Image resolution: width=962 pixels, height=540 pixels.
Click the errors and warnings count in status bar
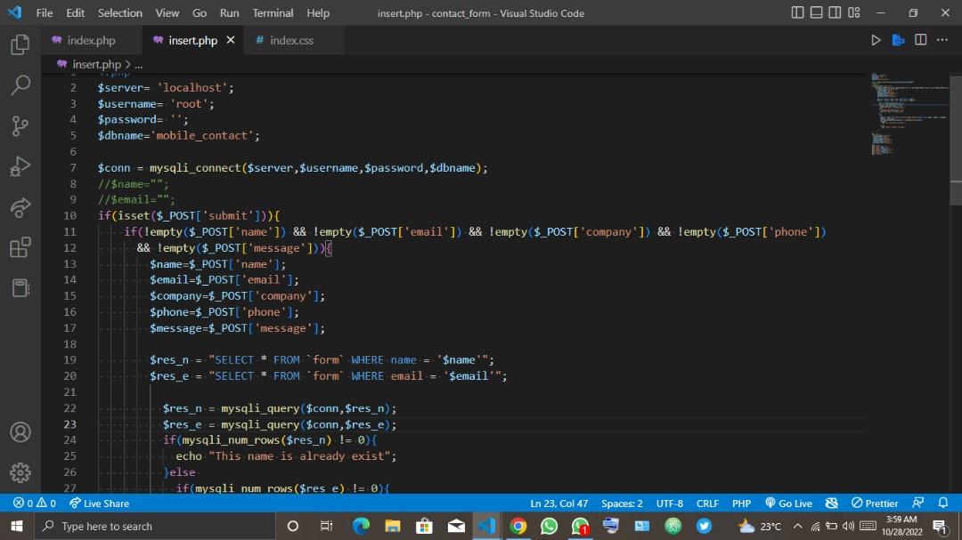pos(35,504)
